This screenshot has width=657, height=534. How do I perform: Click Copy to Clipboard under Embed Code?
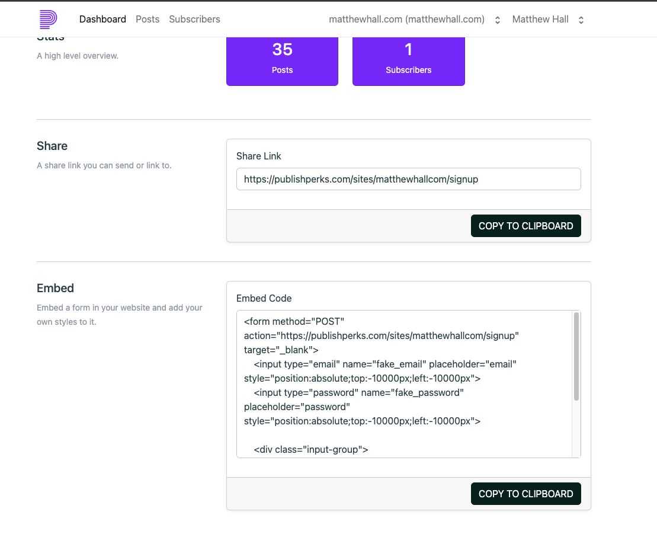525,493
